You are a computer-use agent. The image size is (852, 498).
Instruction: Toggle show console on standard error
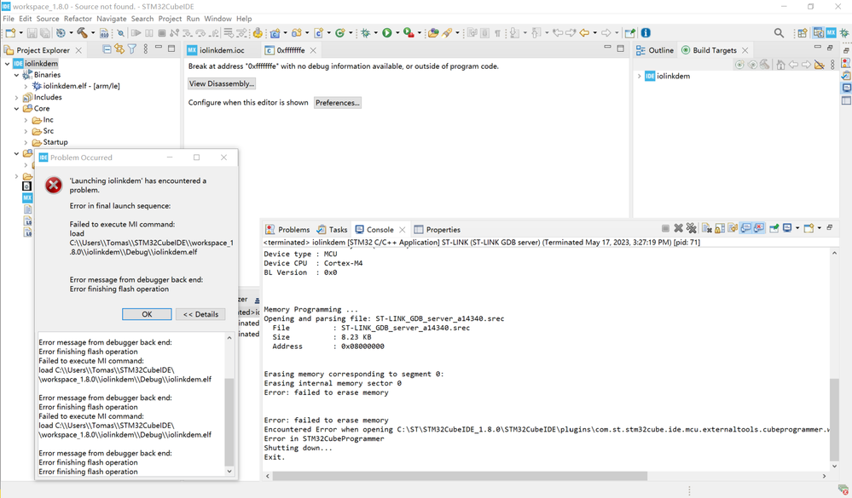click(758, 228)
